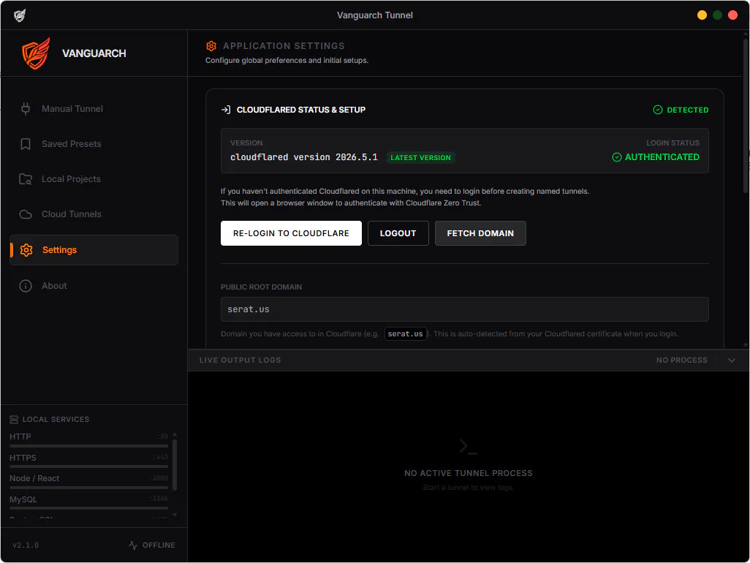The height and width of the screenshot is (563, 750).
Task: Click the MySQL service progress bar
Action: tap(89, 508)
